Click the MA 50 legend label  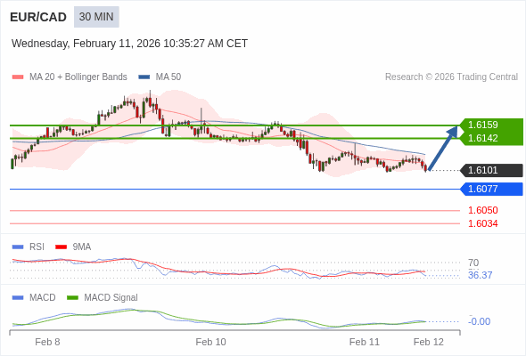168,77
